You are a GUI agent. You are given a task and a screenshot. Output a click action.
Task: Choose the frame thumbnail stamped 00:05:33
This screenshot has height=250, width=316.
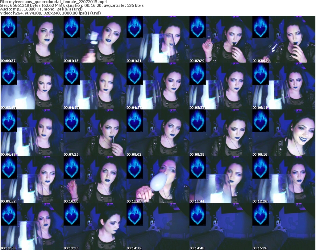click(x=221, y=86)
